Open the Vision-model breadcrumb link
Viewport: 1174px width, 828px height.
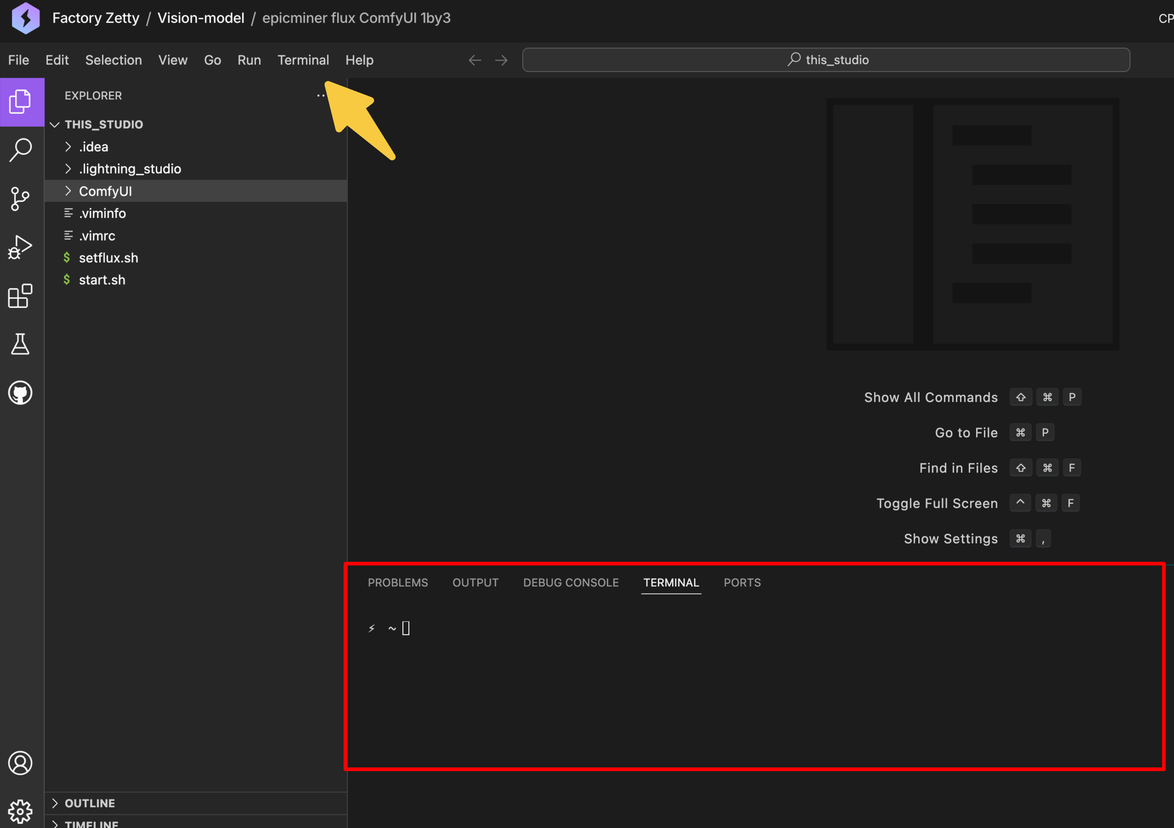(201, 18)
